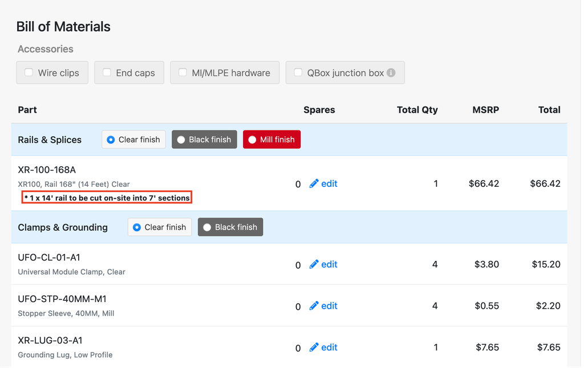Click the pencil icon on the UFO-STP-40MM-M1 row
The image size is (584, 368).
coord(314,306)
